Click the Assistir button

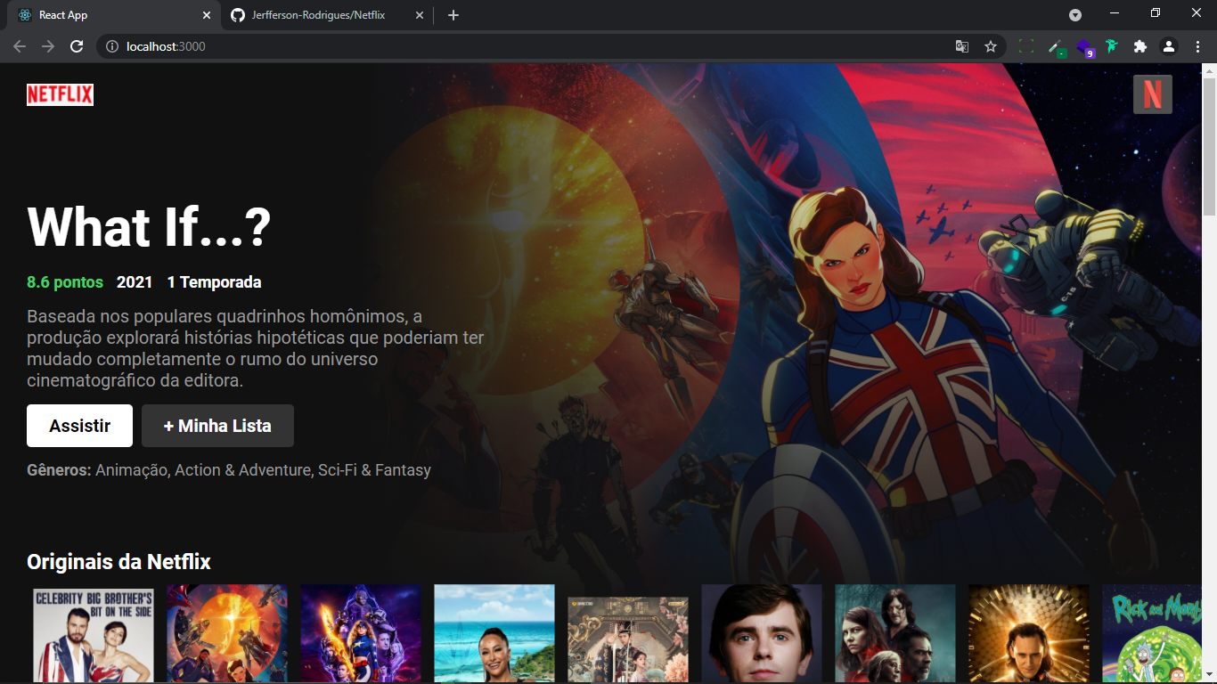click(x=79, y=426)
